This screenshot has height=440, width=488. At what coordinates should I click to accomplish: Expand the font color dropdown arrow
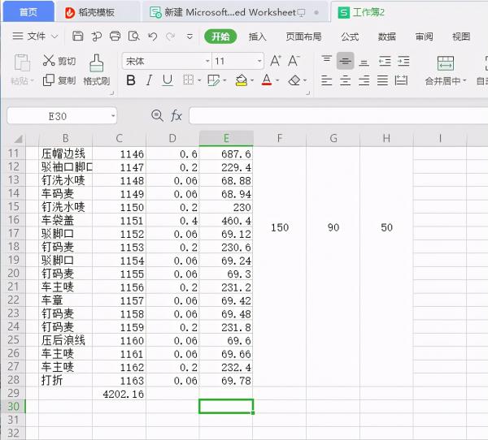coord(277,80)
